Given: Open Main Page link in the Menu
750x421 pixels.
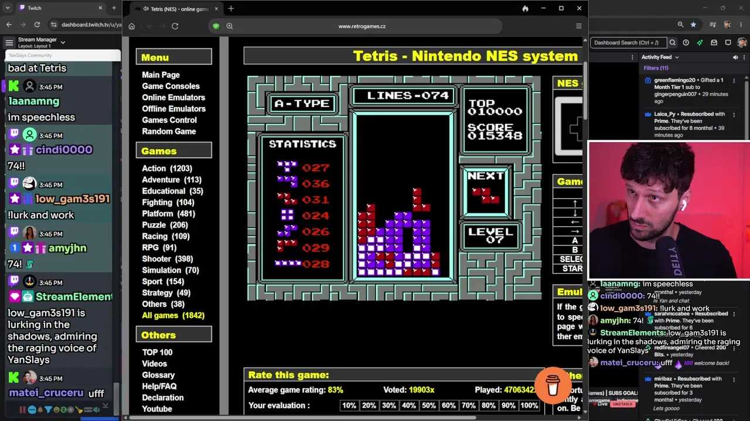Looking at the screenshot, I should (161, 75).
